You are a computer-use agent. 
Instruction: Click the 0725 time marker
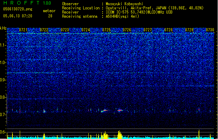pyautogui.click(x=106, y=30)
